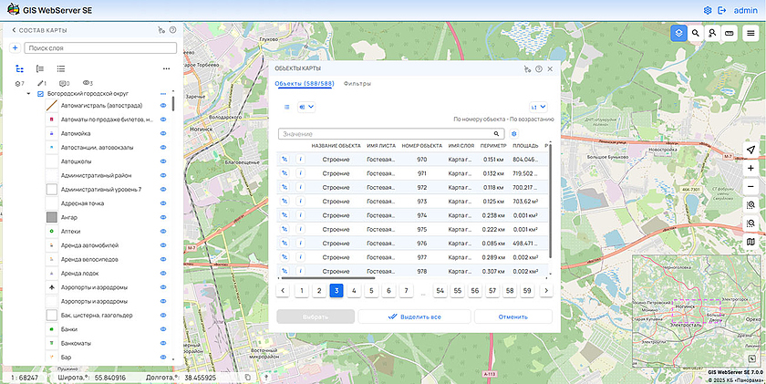Hide the Автомойка layer with eye icon
The width and height of the screenshot is (766, 384).
click(x=164, y=133)
